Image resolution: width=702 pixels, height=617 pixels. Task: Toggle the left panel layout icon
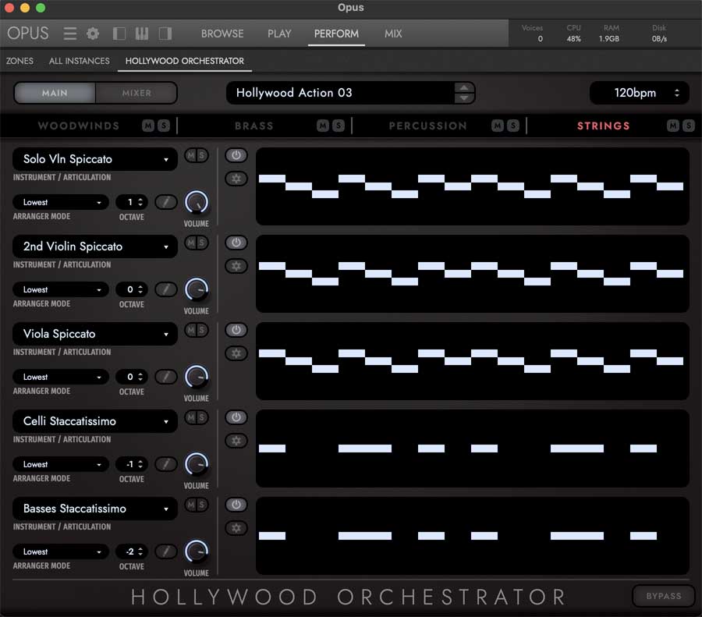pyautogui.click(x=119, y=34)
